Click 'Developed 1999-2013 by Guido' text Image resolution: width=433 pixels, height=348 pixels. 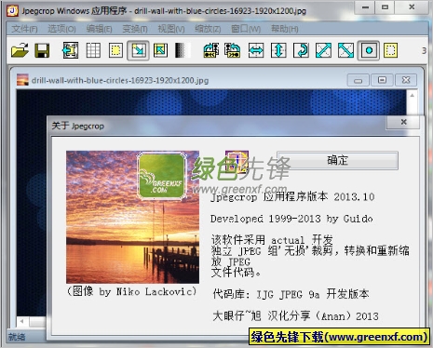coord(291,219)
